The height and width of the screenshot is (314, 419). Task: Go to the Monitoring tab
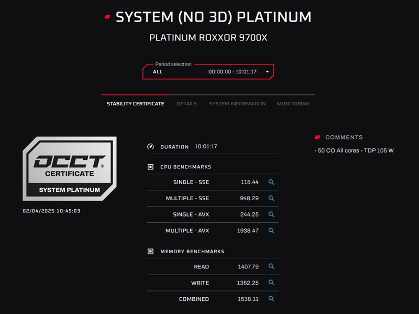tap(293, 103)
